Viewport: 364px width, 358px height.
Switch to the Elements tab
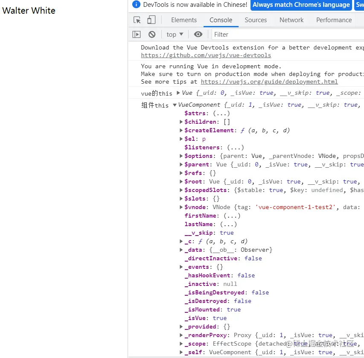pyautogui.click(x=184, y=20)
